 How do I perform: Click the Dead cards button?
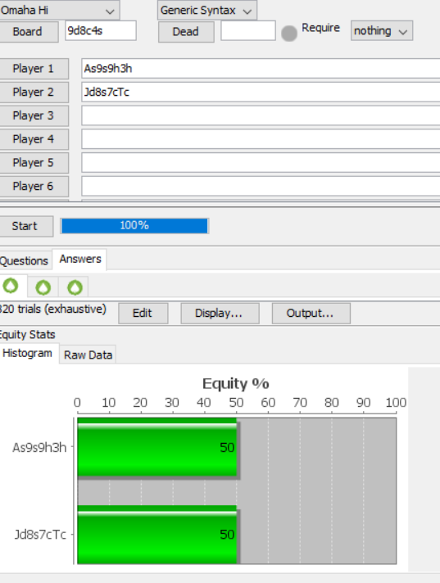(x=186, y=32)
